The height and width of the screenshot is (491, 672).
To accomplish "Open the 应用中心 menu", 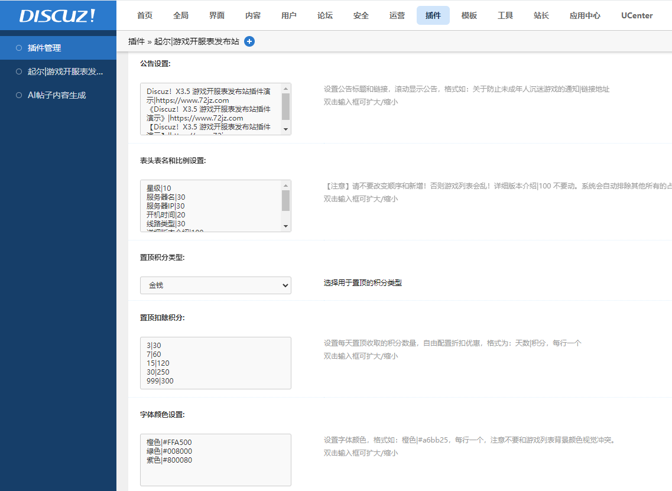I will coord(585,15).
